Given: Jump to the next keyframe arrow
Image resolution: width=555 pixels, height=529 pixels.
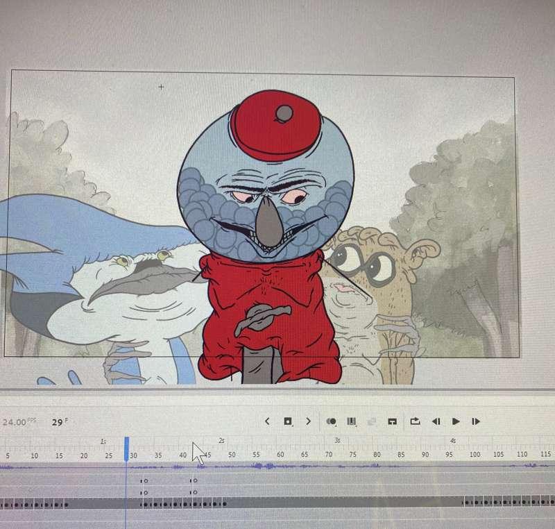Looking at the screenshot, I should pos(308,421).
